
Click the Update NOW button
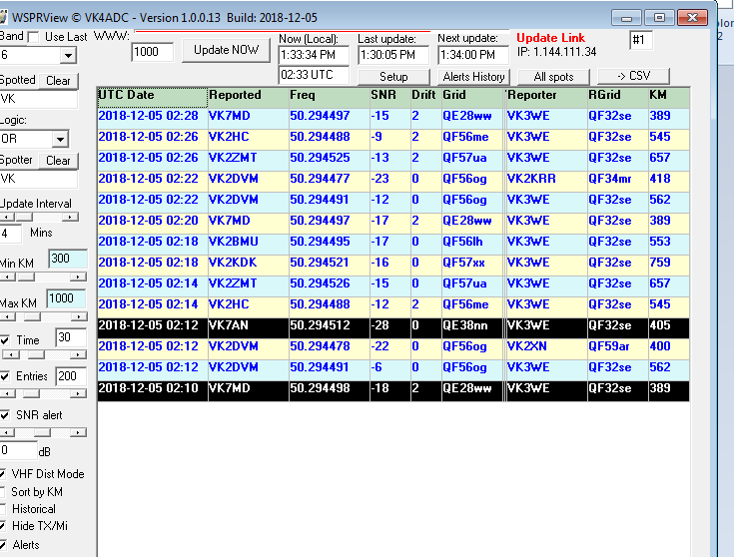pyautogui.click(x=227, y=49)
